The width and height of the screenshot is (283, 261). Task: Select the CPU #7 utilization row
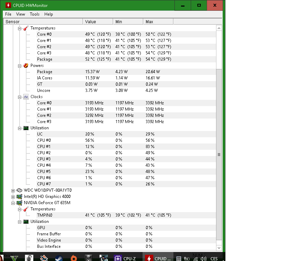pos(126,184)
